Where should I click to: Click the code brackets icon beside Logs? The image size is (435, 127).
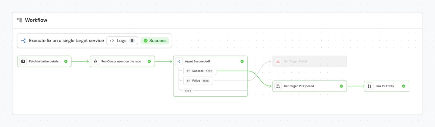[112, 41]
